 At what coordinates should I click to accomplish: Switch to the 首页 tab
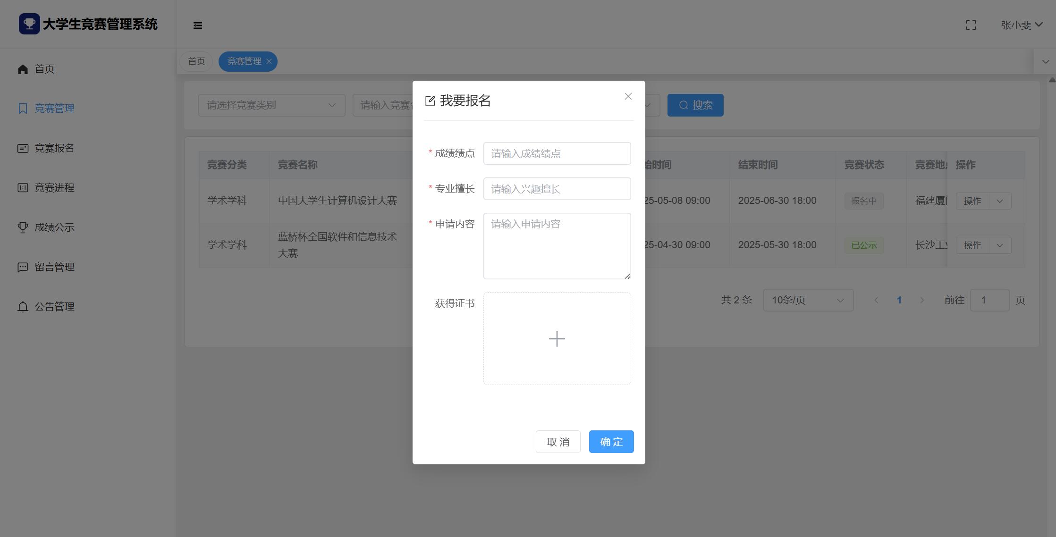coord(196,61)
